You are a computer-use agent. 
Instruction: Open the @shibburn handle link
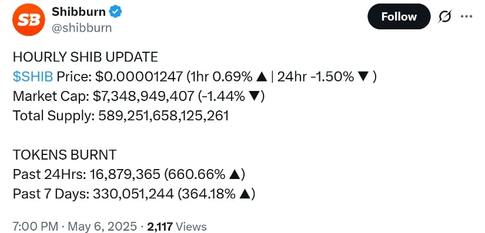tap(81, 28)
